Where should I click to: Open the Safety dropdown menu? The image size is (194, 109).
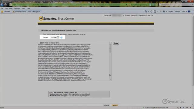pos(177,12)
